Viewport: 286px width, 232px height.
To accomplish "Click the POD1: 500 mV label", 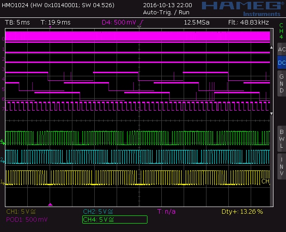I will click(27, 220).
